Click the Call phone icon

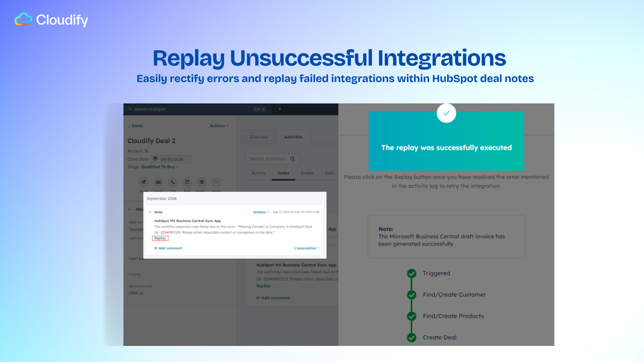tap(173, 182)
